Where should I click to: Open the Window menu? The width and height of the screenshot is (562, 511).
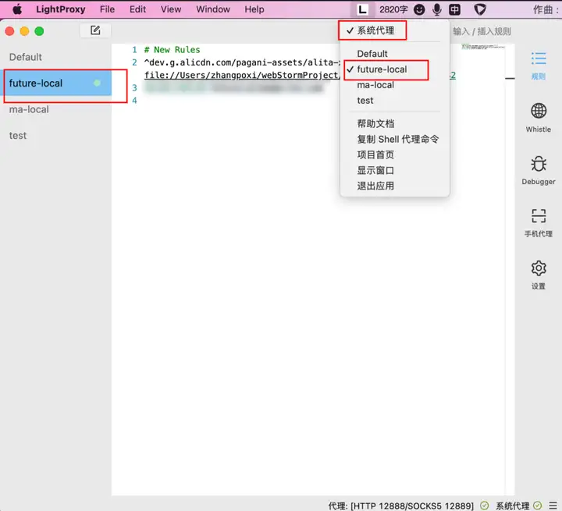(x=213, y=9)
